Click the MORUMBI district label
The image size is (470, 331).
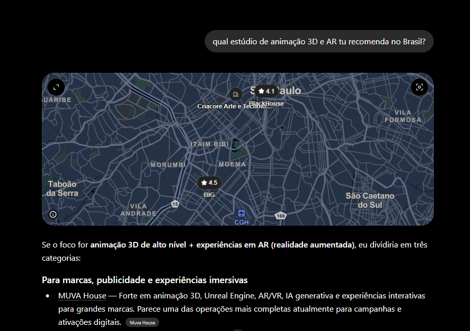pyautogui.click(x=168, y=165)
